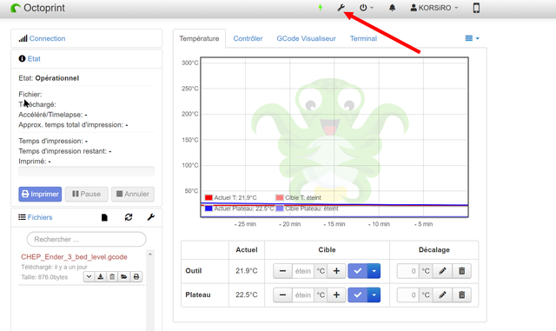Click the Annuler button
The width and height of the screenshot is (556, 331).
click(133, 194)
